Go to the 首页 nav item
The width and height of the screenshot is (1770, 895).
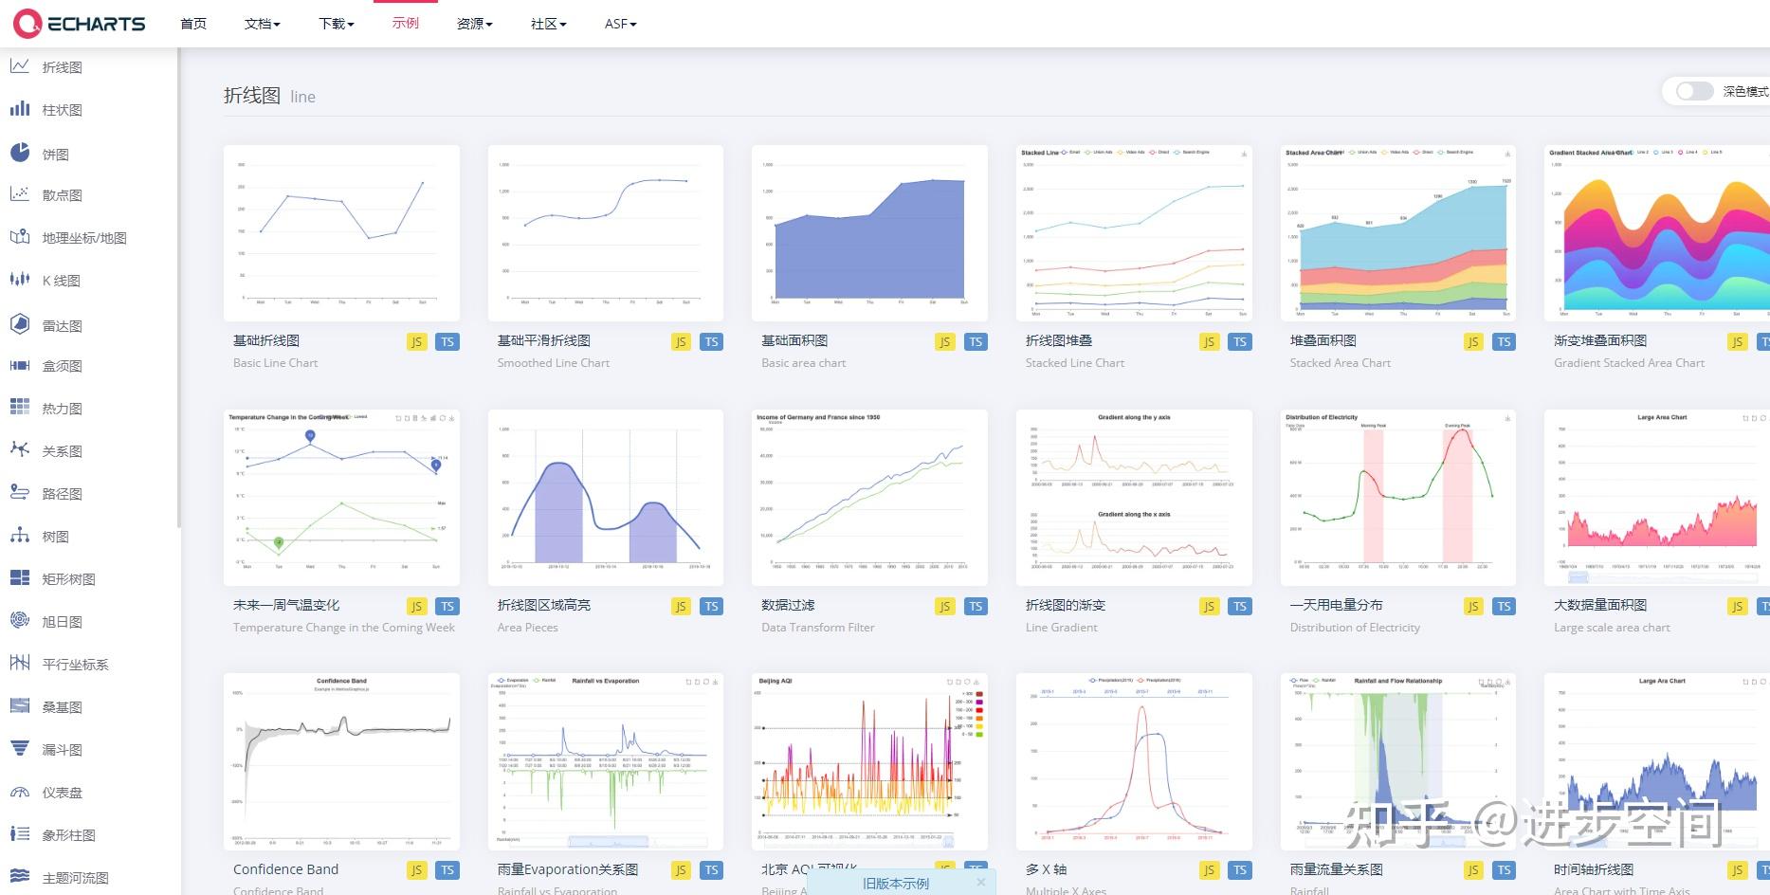[193, 24]
